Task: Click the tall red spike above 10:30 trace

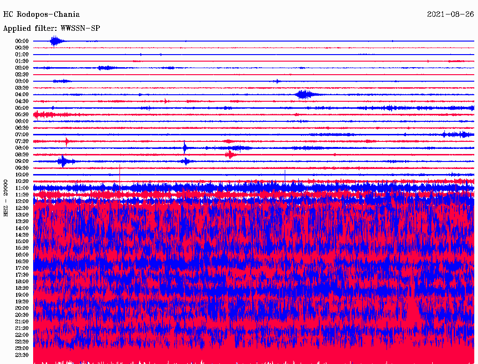Action: (x=120, y=174)
